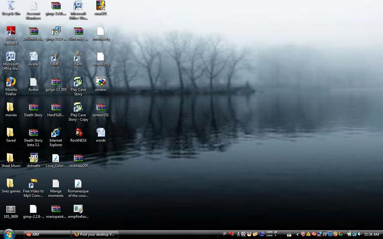Select the Avatar Word document icon

click(x=34, y=59)
